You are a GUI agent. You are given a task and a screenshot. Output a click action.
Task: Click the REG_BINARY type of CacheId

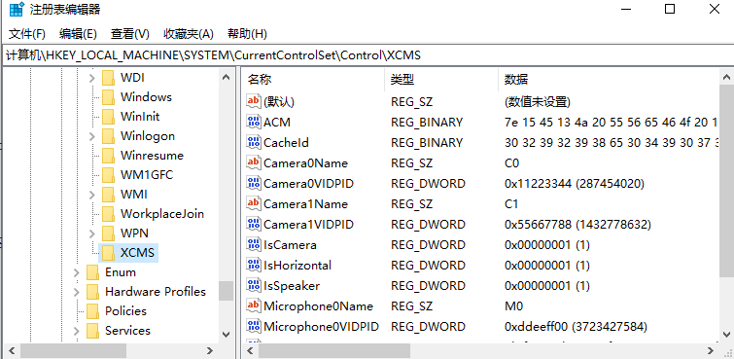[427, 142]
